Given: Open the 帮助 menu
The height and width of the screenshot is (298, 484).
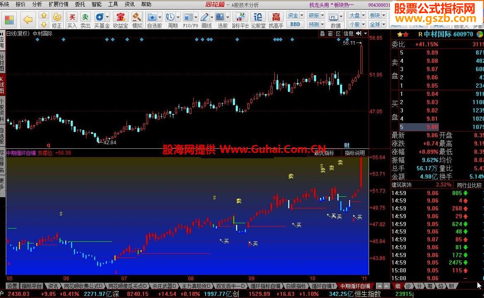Looking at the screenshot, I should pos(146,4).
